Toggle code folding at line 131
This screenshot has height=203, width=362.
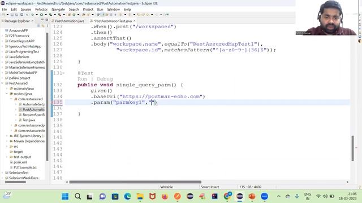click(64, 73)
